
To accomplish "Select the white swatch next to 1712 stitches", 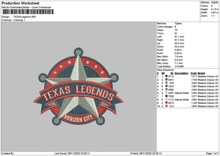I will (166, 99).
